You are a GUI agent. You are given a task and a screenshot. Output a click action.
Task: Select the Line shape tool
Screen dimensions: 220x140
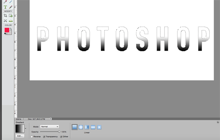pyautogui.click(x=11, y=2)
